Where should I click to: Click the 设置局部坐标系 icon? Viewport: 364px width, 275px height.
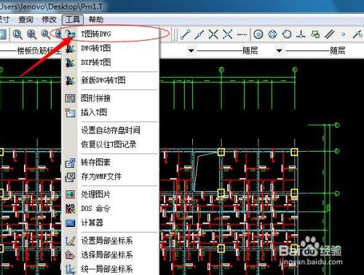pos(71,241)
